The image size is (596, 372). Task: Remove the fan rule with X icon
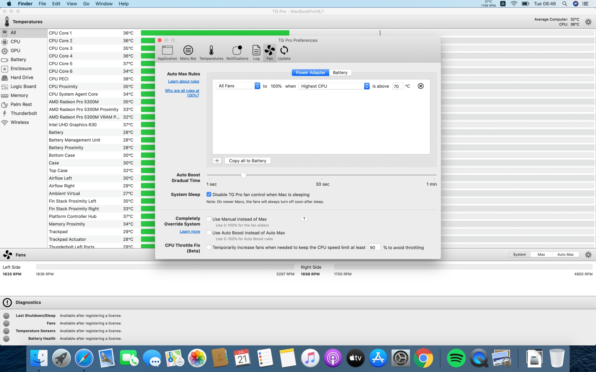pos(420,86)
